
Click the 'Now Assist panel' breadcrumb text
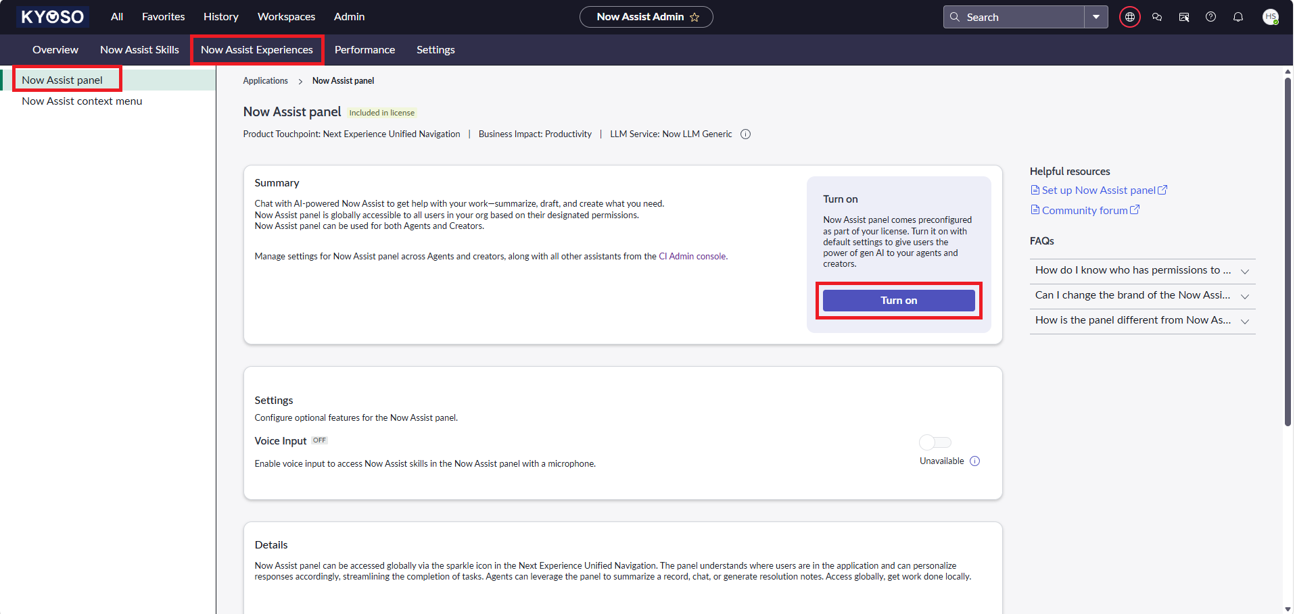click(343, 81)
